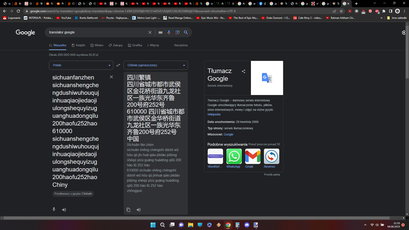Click Pokaż jeszcze ponad 10
The width and height of the screenshot is (409, 230).
pyautogui.click(x=264, y=144)
